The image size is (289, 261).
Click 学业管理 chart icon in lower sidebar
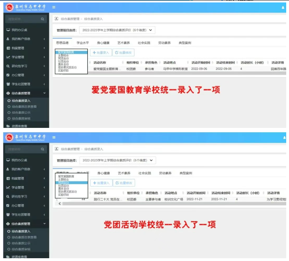pyautogui.click(x=8, y=187)
